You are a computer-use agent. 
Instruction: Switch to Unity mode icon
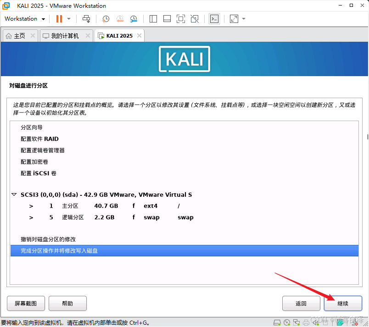[x=195, y=19]
